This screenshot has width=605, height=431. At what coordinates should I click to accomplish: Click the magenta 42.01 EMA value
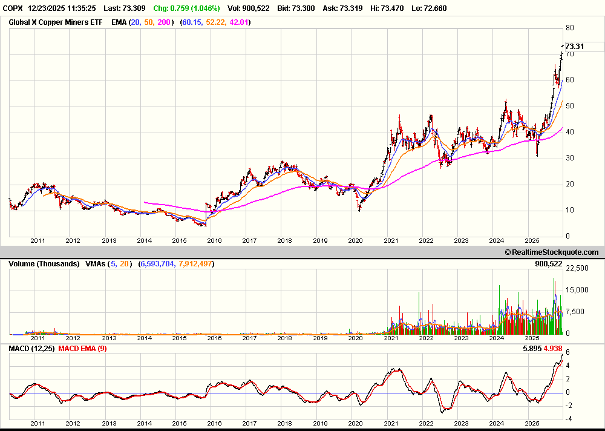tap(239, 22)
